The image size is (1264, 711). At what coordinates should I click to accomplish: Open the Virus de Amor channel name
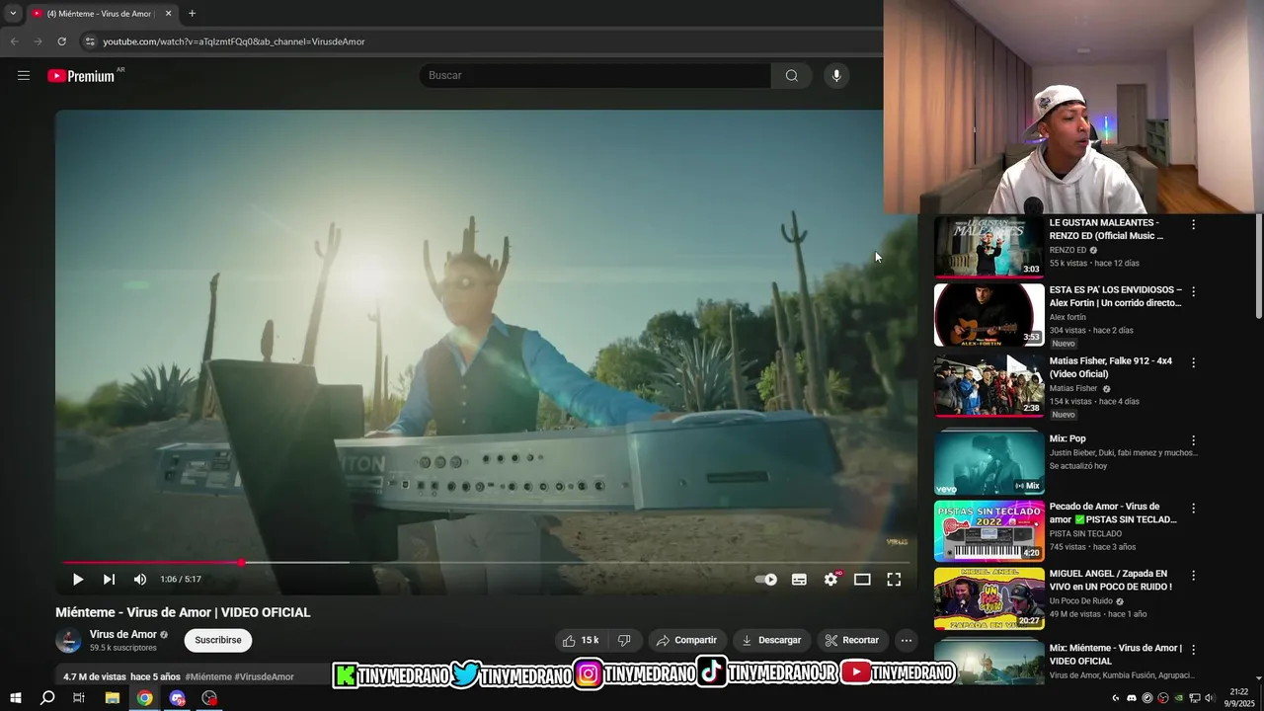tap(123, 634)
